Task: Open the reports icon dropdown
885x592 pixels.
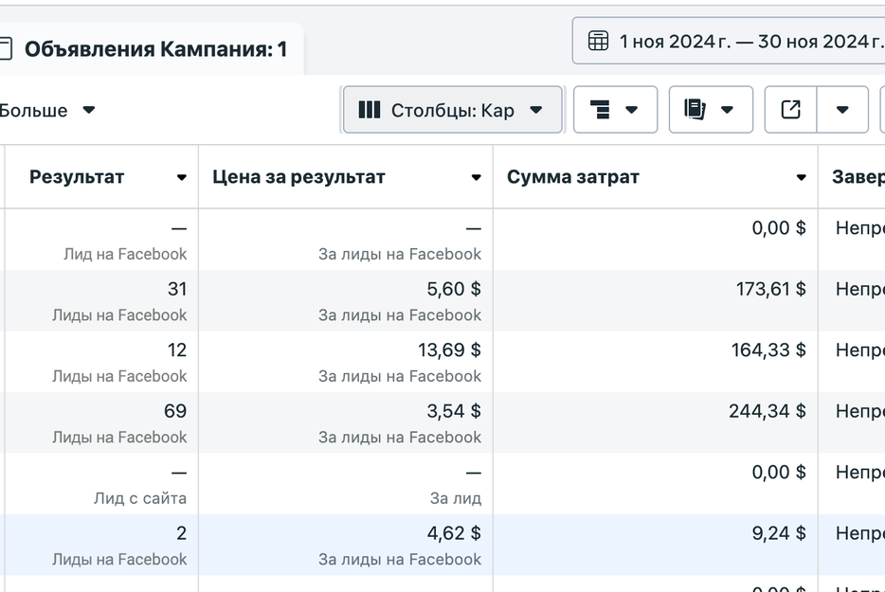Action: click(711, 110)
